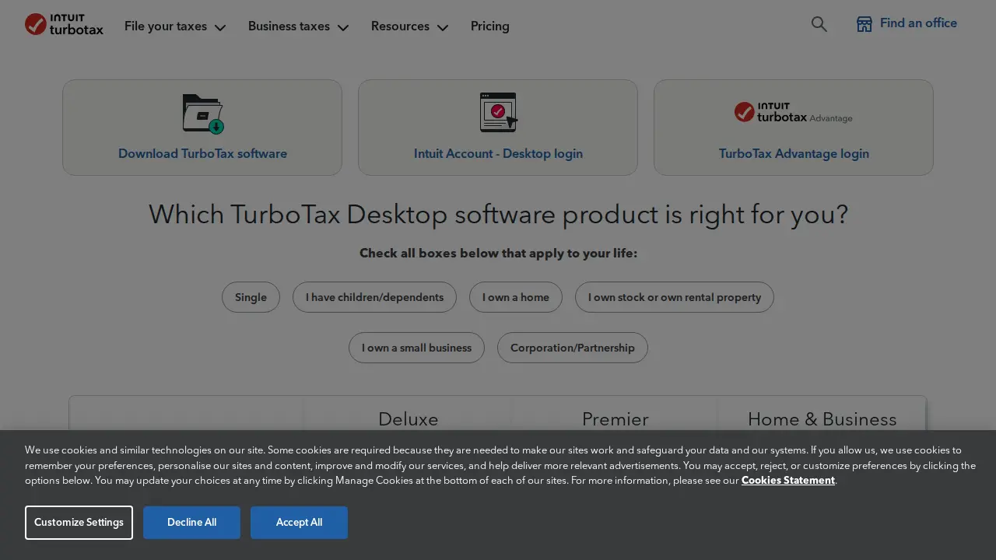Click the Deluxe column heading

coord(409,418)
